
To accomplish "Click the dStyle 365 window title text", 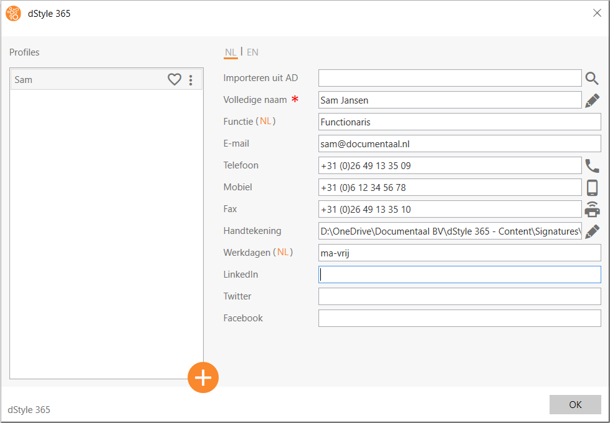I will point(49,14).
